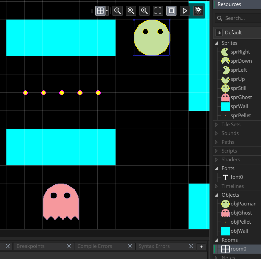Close the Compile Errors tab
261x259 pixels.
coord(130,246)
